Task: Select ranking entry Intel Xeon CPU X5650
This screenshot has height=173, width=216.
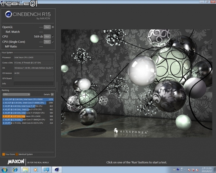Action: pyautogui.click(x=28, y=99)
